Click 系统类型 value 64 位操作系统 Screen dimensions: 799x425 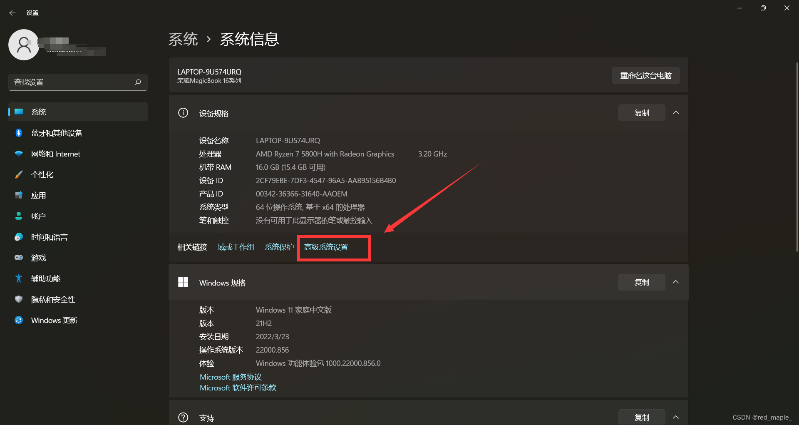(x=310, y=207)
